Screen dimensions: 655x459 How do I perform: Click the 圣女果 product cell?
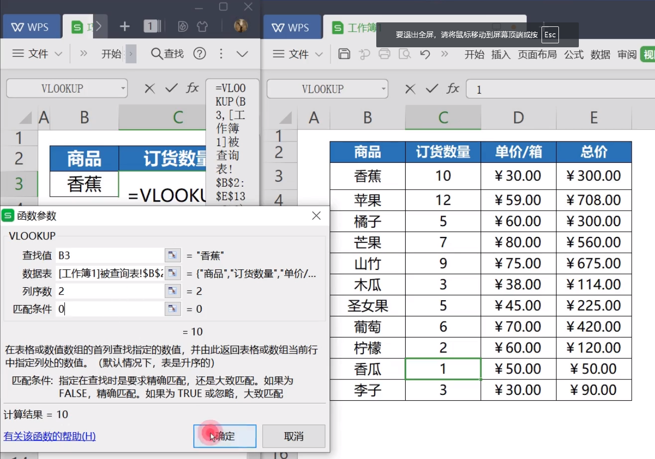click(368, 305)
